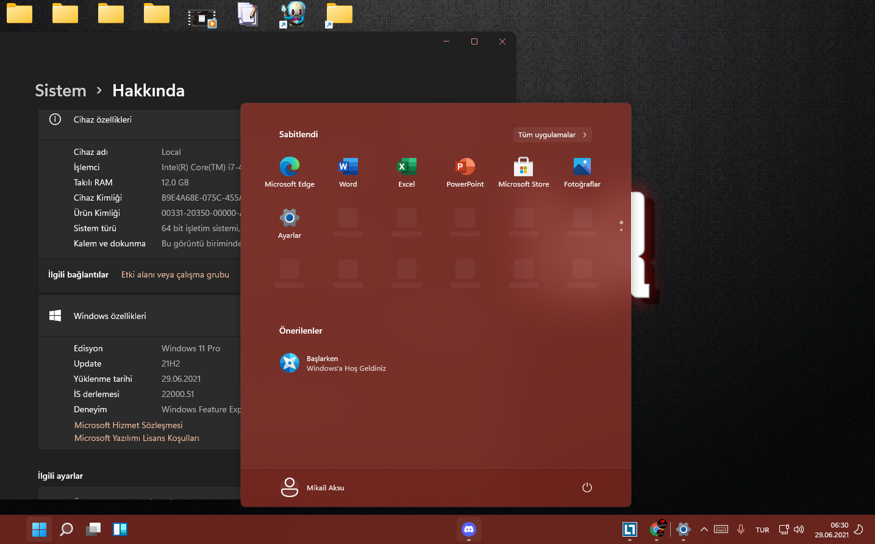Image resolution: width=875 pixels, height=544 pixels.
Task: Go back to Sistem in breadcrumb
Action: tap(60, 90)
